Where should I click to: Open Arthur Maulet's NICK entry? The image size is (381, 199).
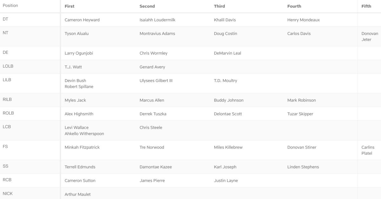coord(77,194)
